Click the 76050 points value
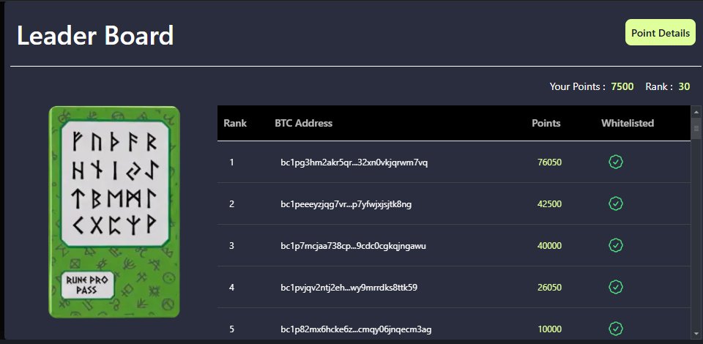The height and width of the screenshot is (344, 703). click(549, 162)
